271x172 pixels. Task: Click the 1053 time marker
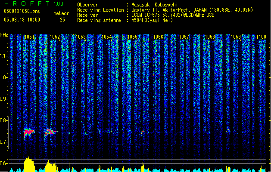[81, 37]
